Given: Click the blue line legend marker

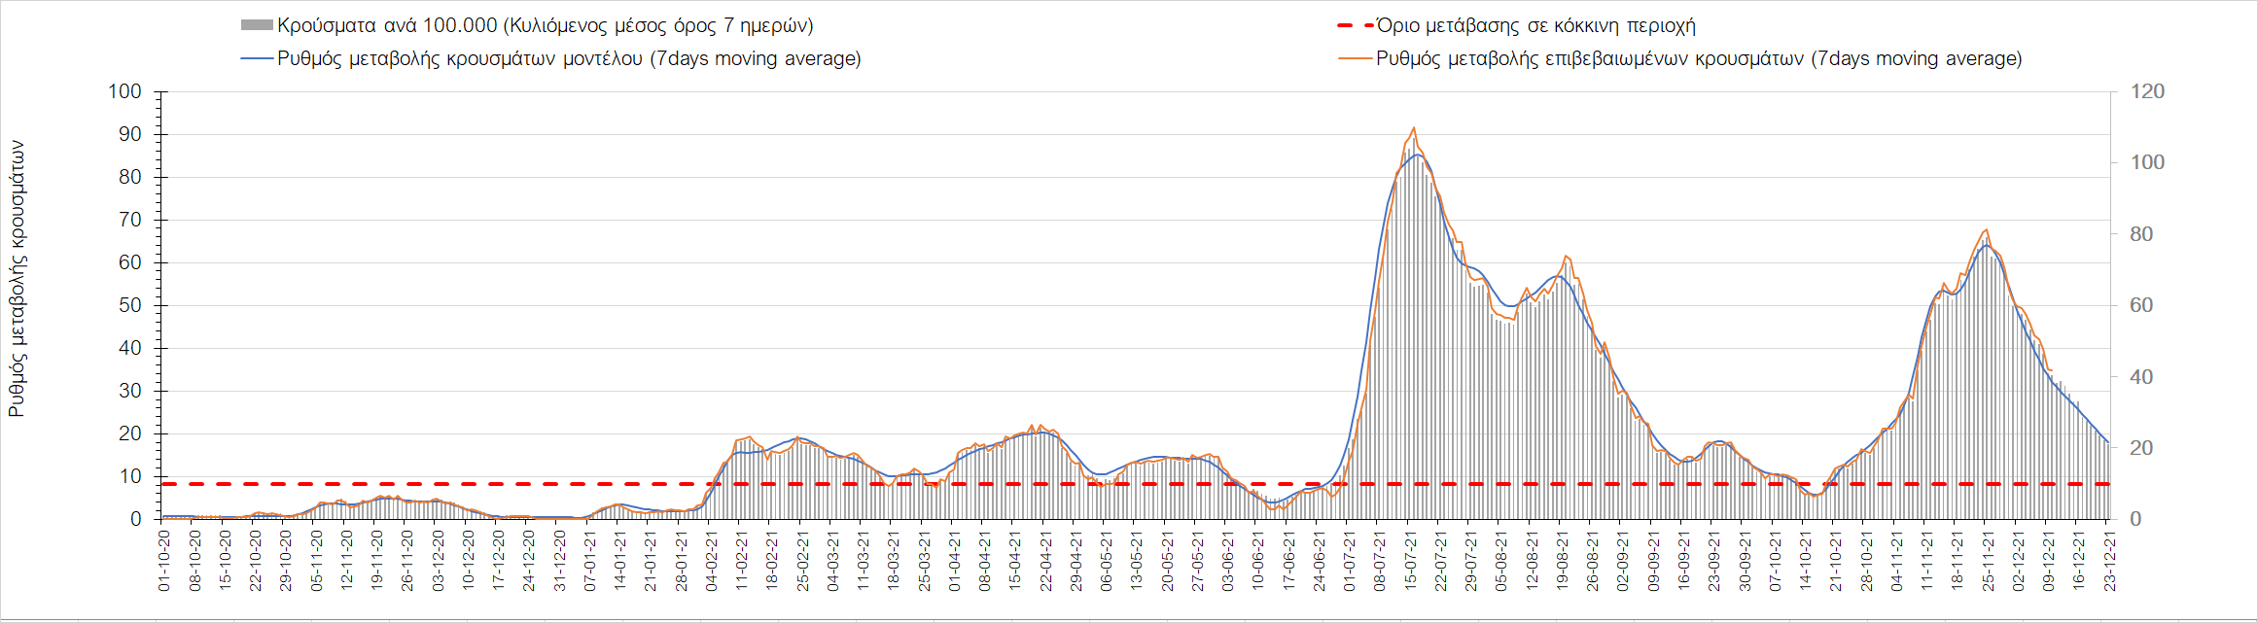Looking at the screenshot, I should (x=257, y=58).
